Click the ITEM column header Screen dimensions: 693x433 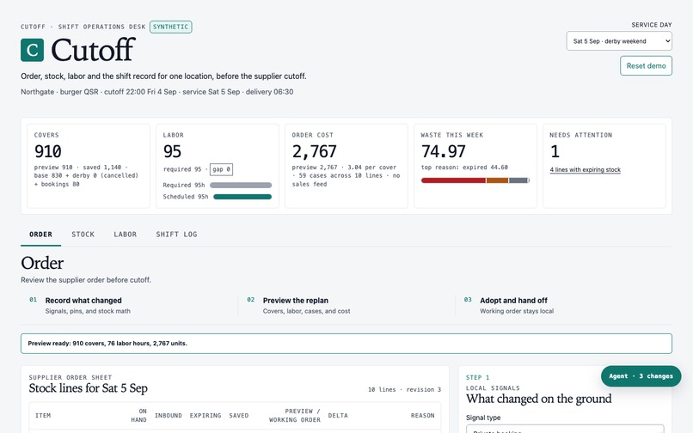coord(43,415)
